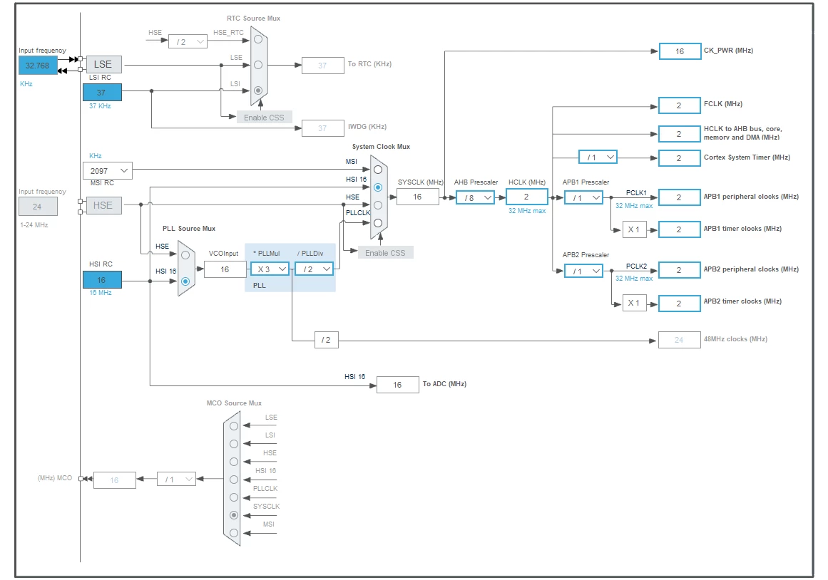Click the HSE input frequency 24 field
The height and width of the screenshot is (580, 828).
click(38, 207)
